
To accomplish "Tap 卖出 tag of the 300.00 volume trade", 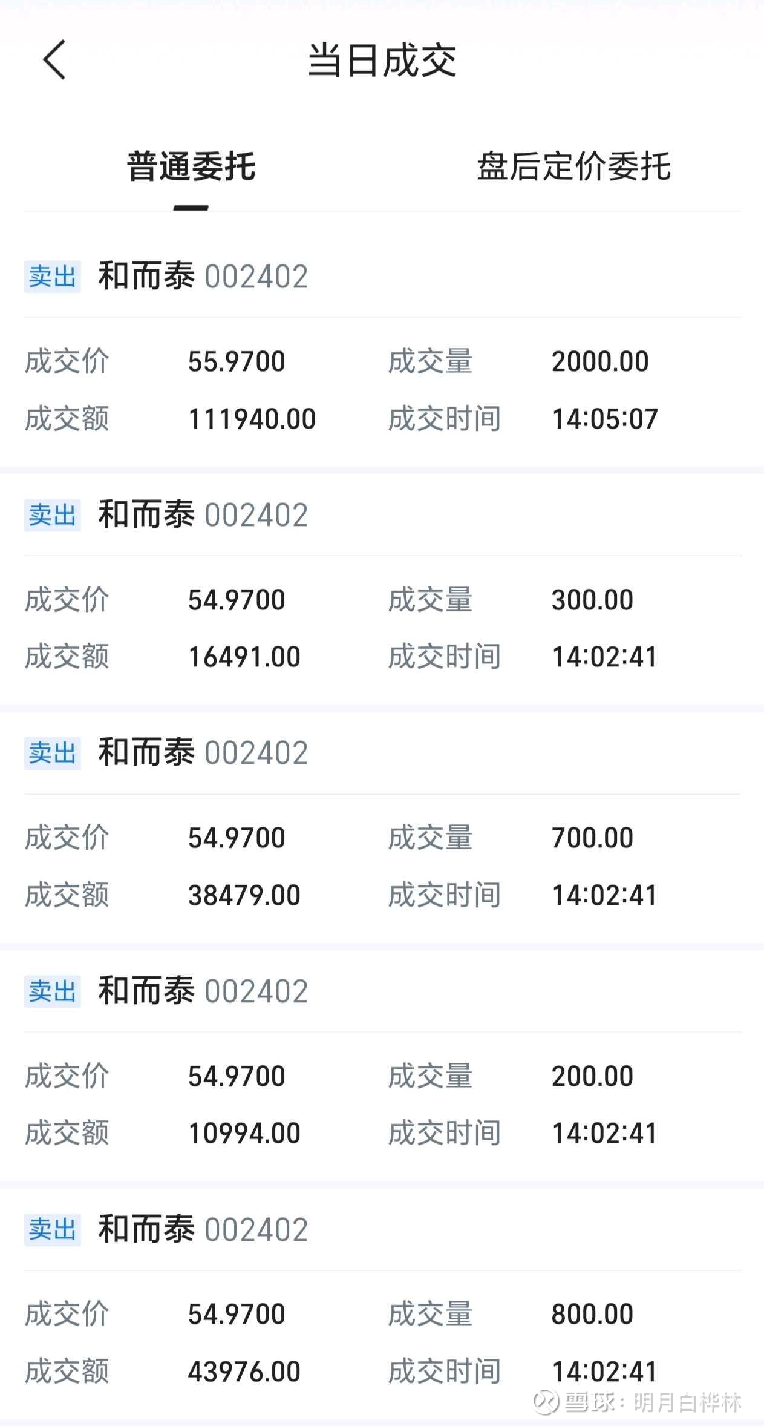I will click(x=53, y=515).
